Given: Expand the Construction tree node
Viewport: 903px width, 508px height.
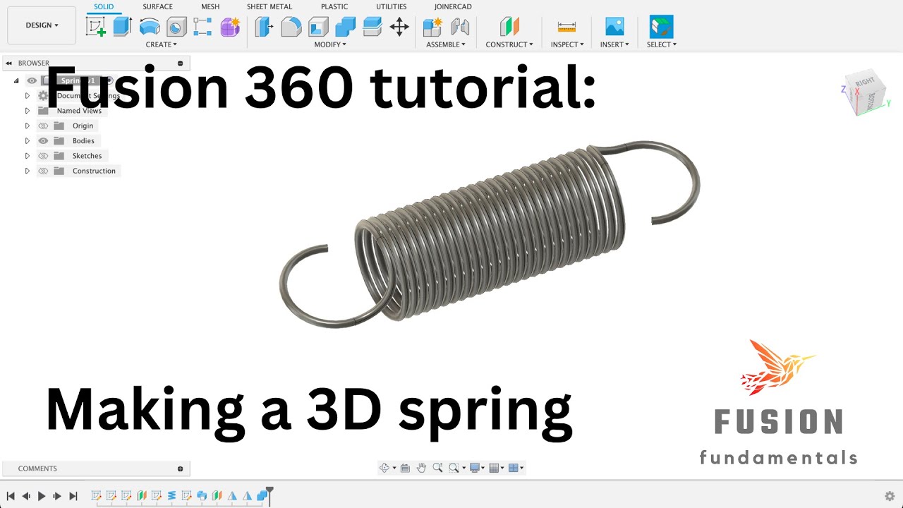Looking at the screenshot, I should pos(28,171).
